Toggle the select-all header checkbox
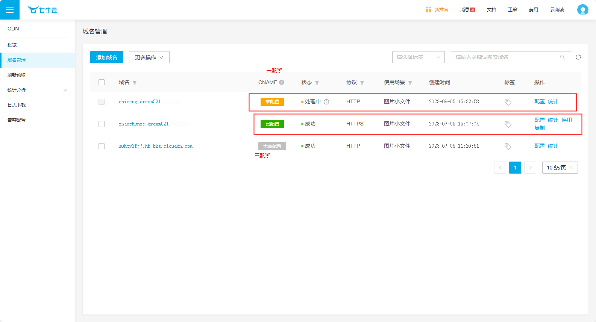This screenshot has height=322, width=596. (x=102, y=82)
